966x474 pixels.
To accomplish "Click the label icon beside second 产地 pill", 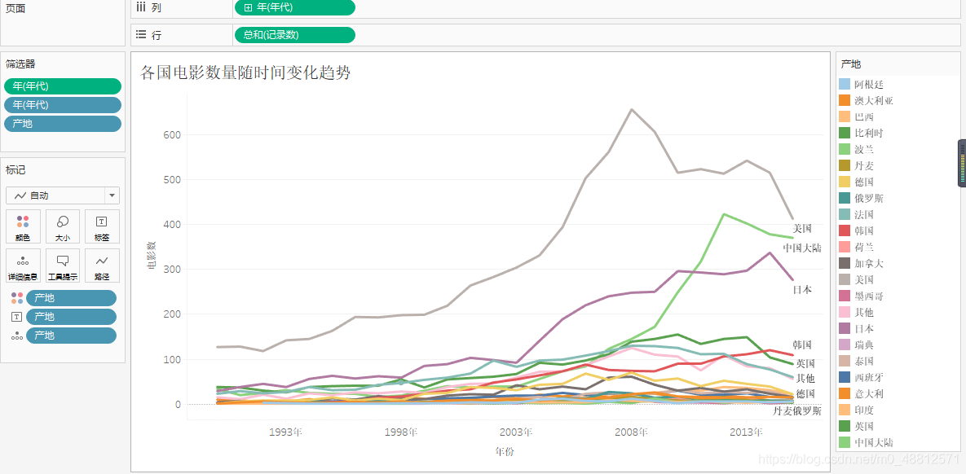I will (x=16, y=317).
